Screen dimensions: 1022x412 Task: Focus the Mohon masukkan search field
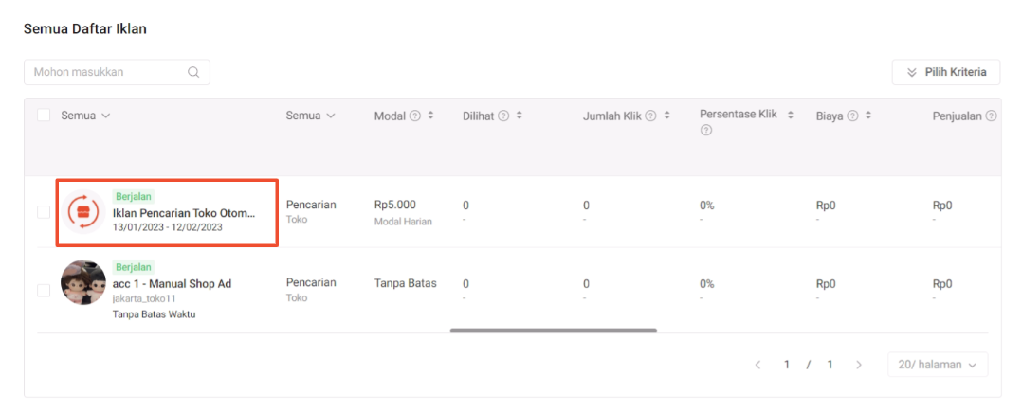[x=117, y=72]
